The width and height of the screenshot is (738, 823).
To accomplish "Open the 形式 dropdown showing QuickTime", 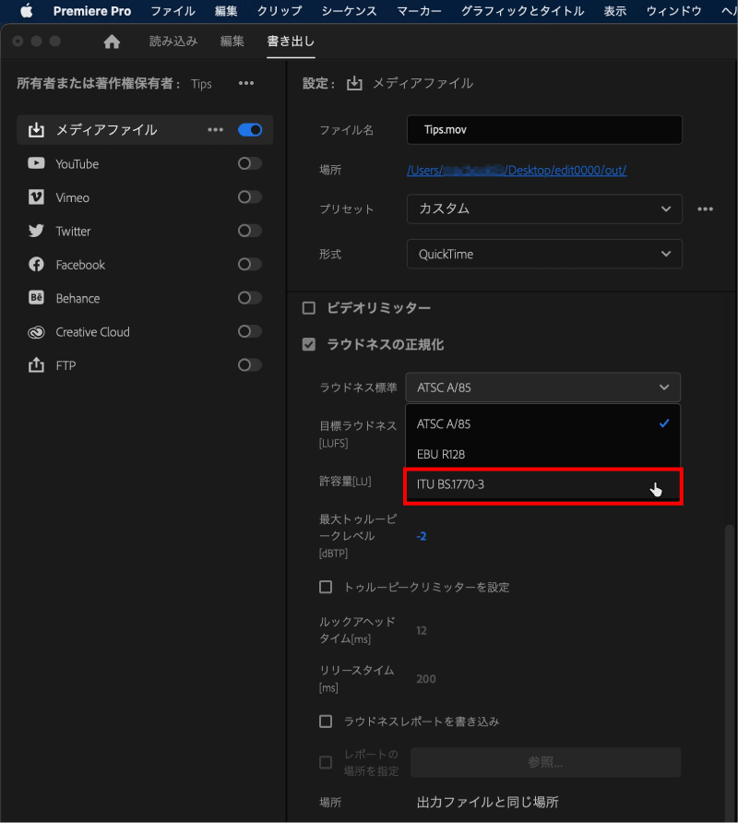I will tap(544, 254).
